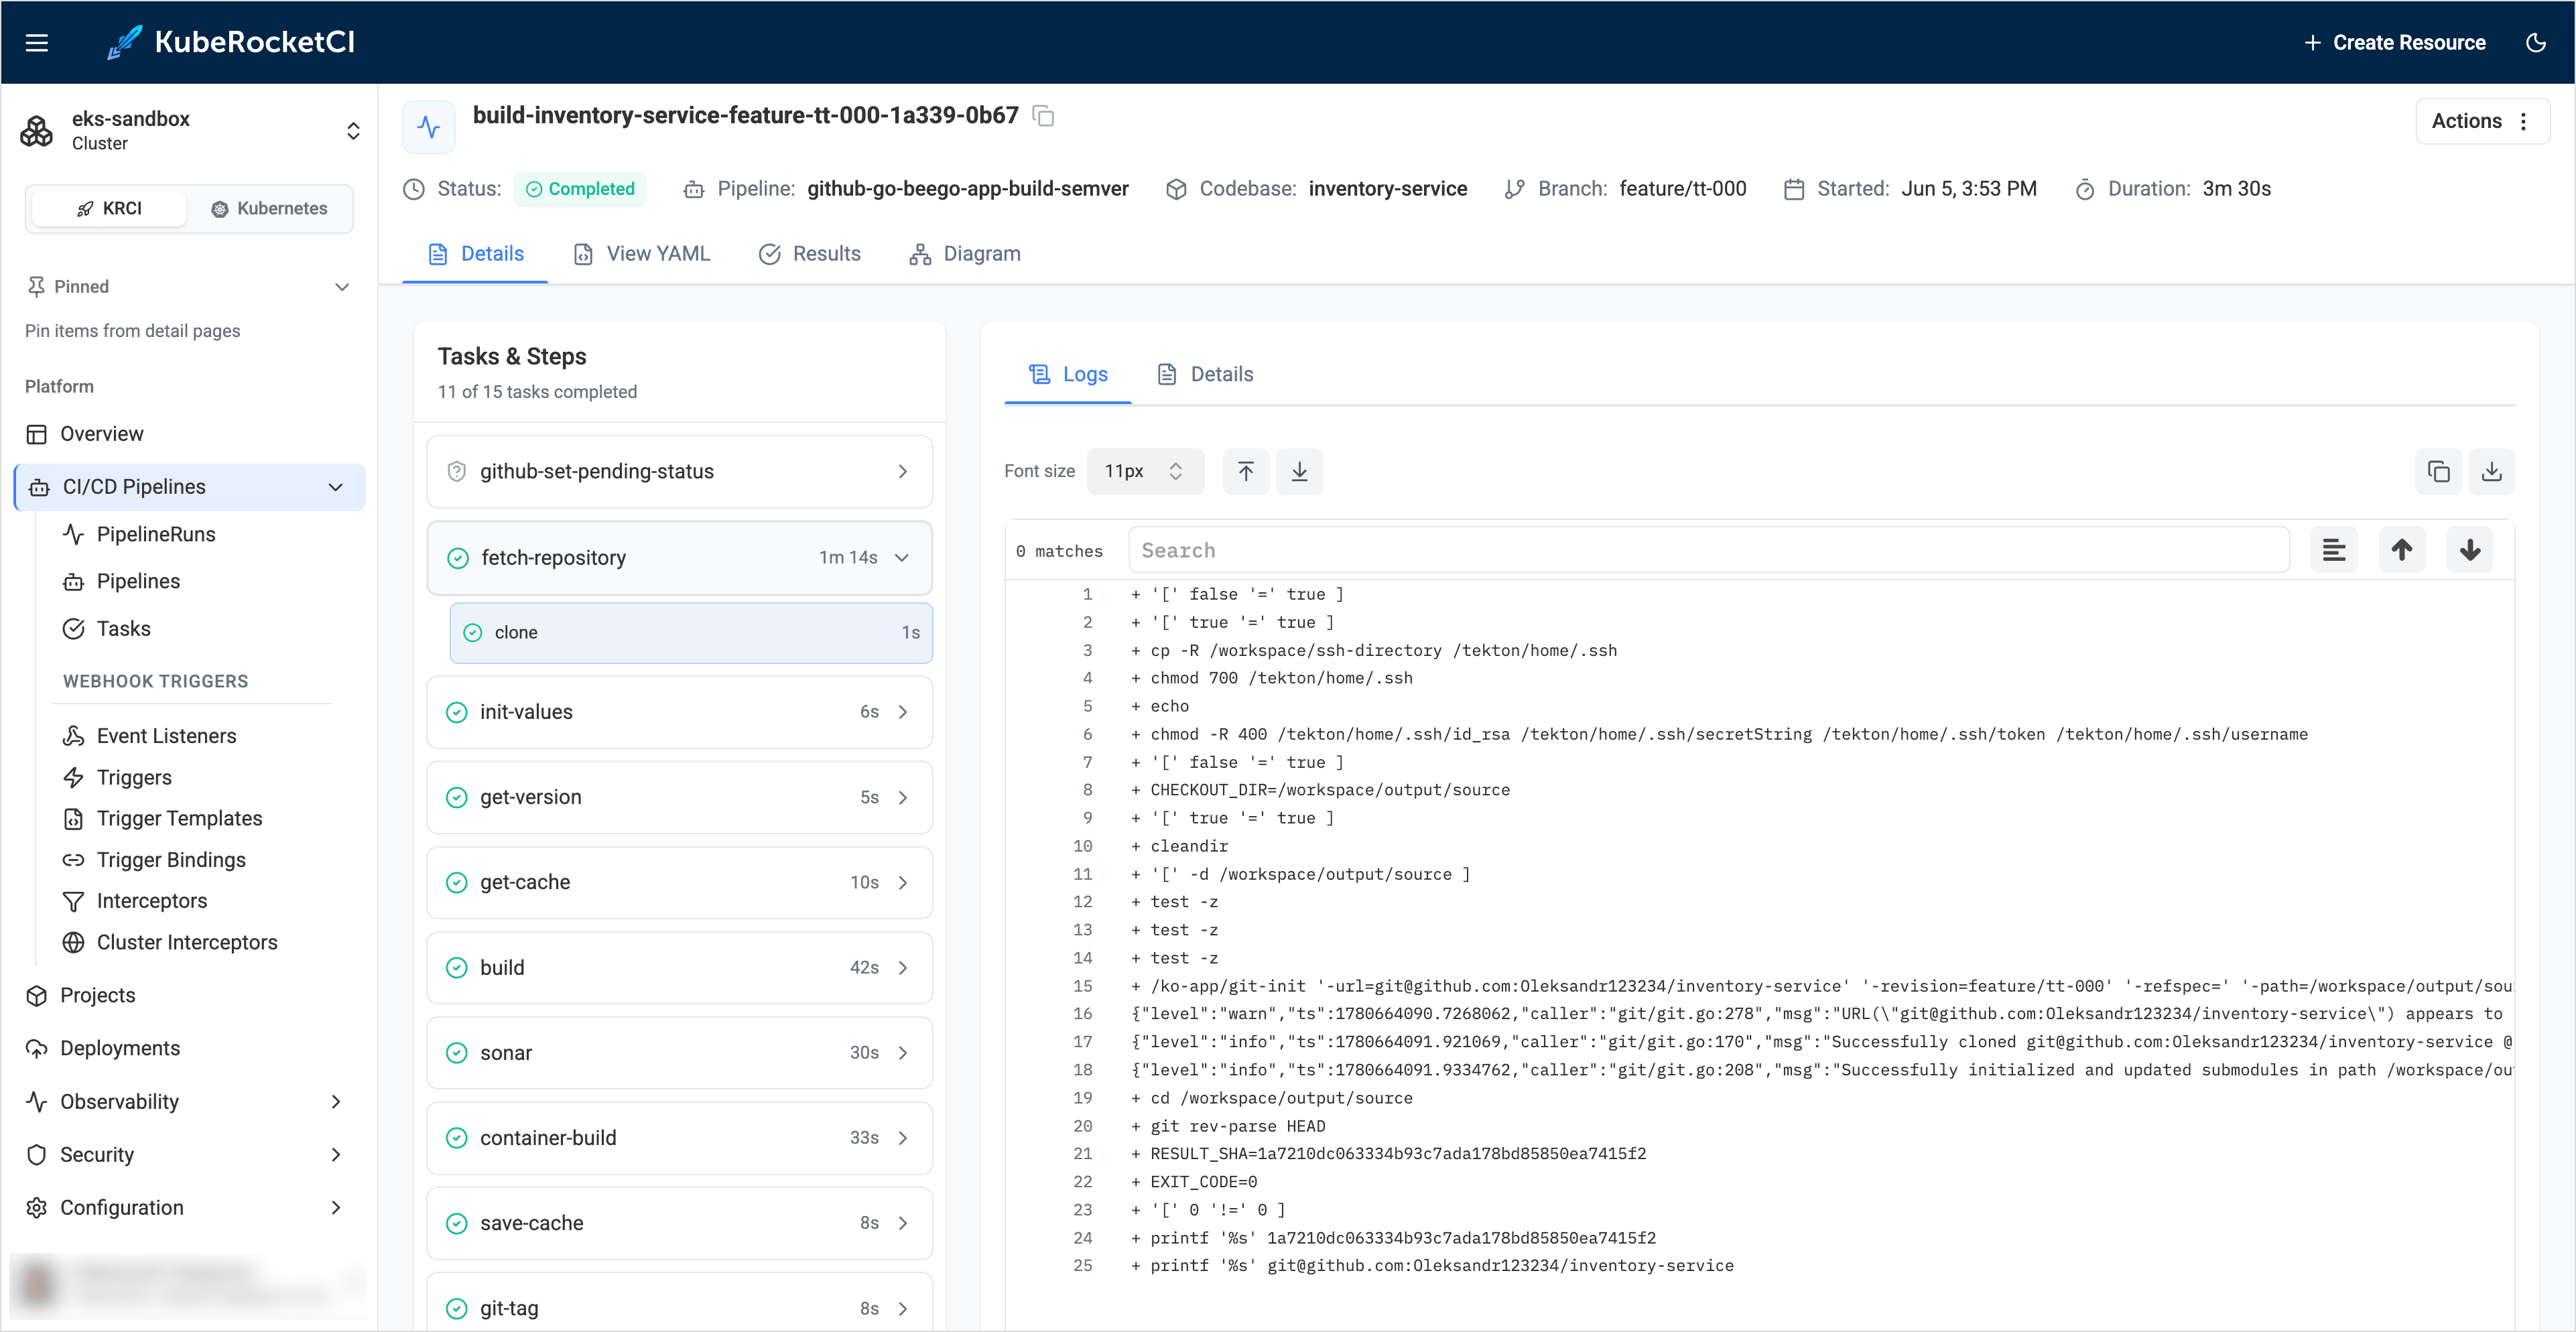Select the top Details tab
Screen dimensions: 2576x1332
pyautogui.click(x=475, y=254)
